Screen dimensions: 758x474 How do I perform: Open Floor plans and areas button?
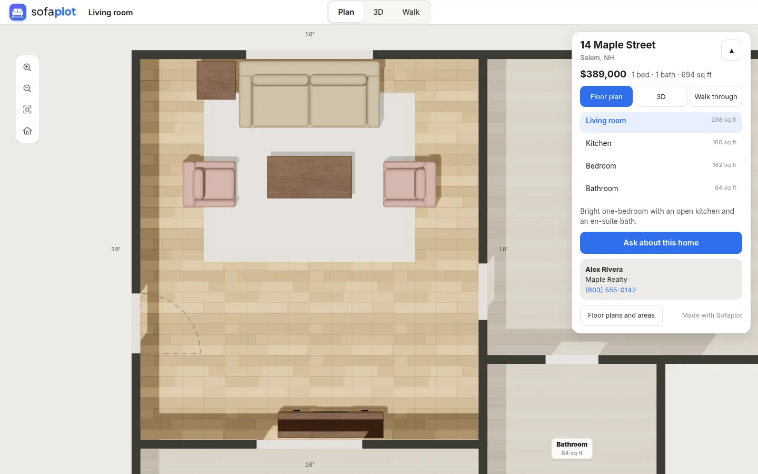[621, 315]
